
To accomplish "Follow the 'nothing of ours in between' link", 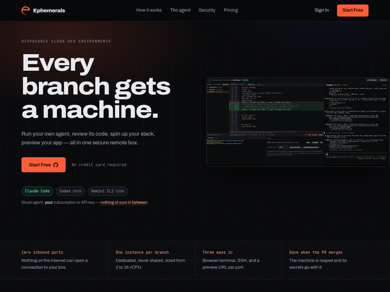I will [124, 202].
